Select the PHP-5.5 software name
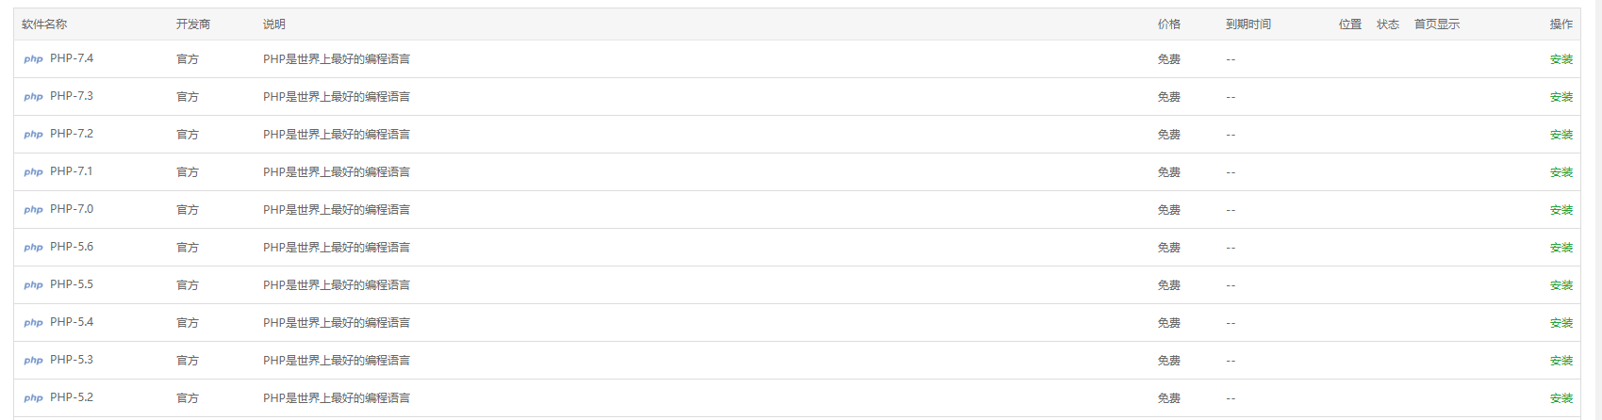1602x420 pixels. coord(72,284)
